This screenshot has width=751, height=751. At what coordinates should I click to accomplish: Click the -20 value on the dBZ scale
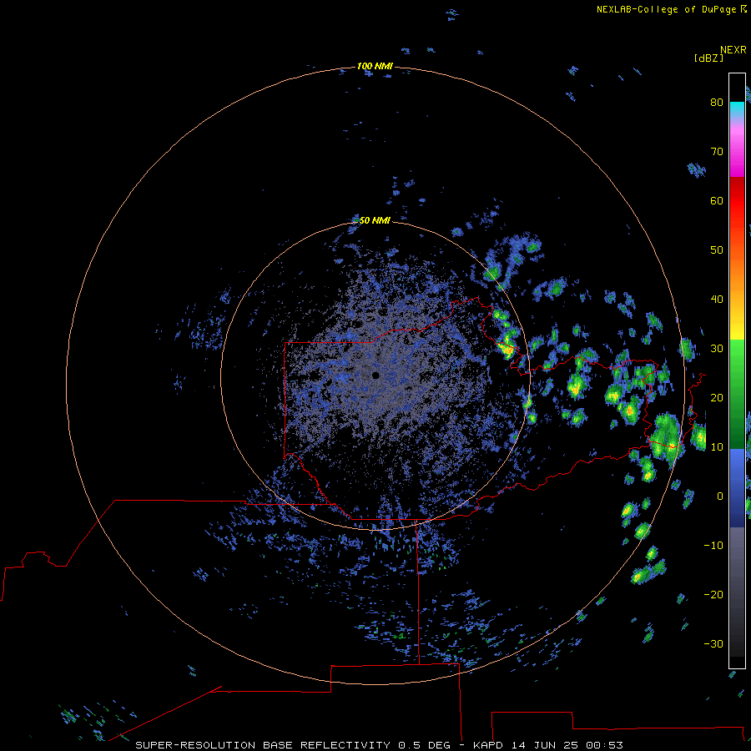(x=713, y=595)
